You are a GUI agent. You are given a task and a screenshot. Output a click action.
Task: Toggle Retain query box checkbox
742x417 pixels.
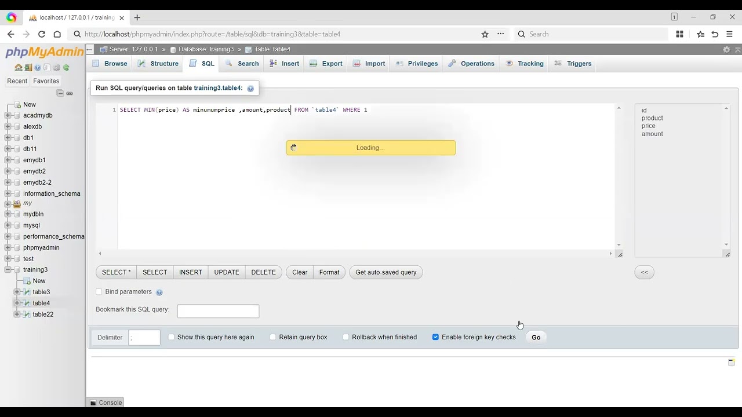pyautogui.click(x=273, y=337)
